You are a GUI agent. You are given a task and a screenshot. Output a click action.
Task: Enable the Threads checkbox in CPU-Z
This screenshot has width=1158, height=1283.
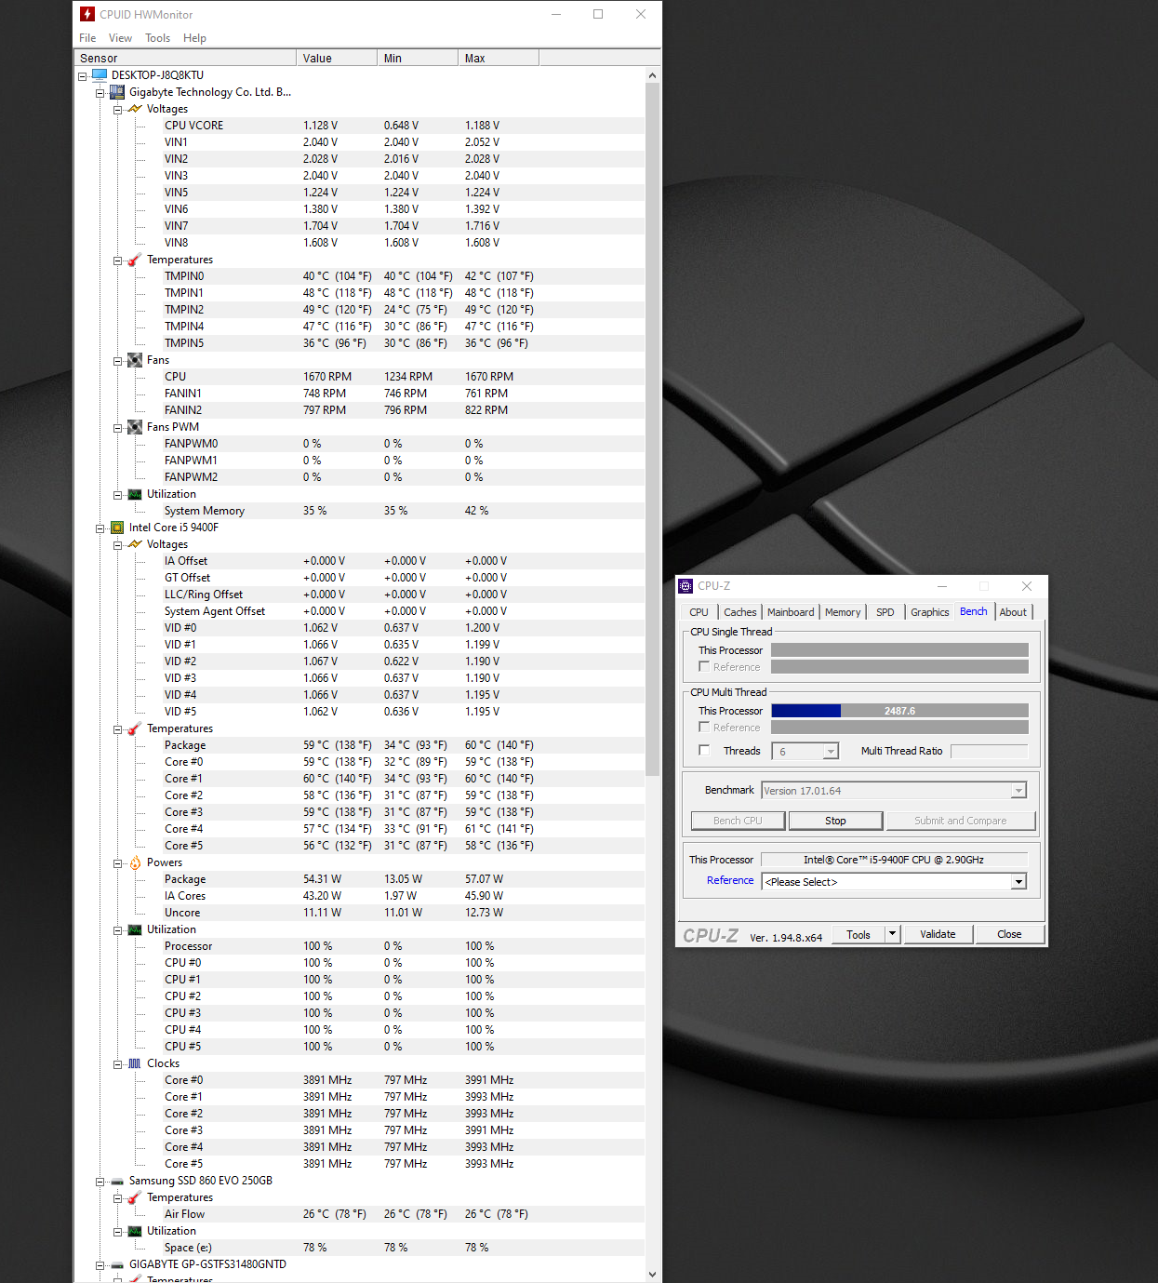coord(704,751)
